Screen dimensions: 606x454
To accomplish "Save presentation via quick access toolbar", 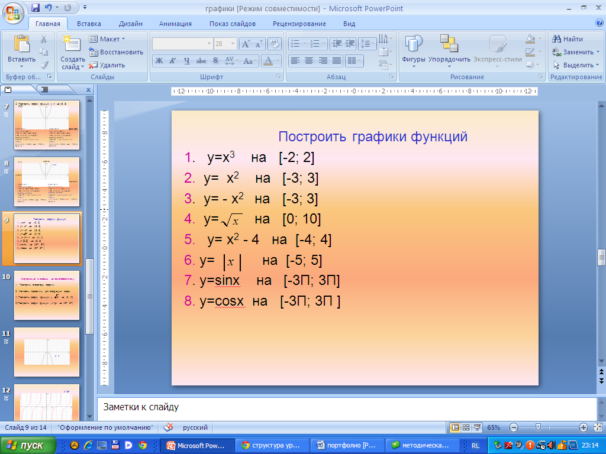I will (36, 8).
